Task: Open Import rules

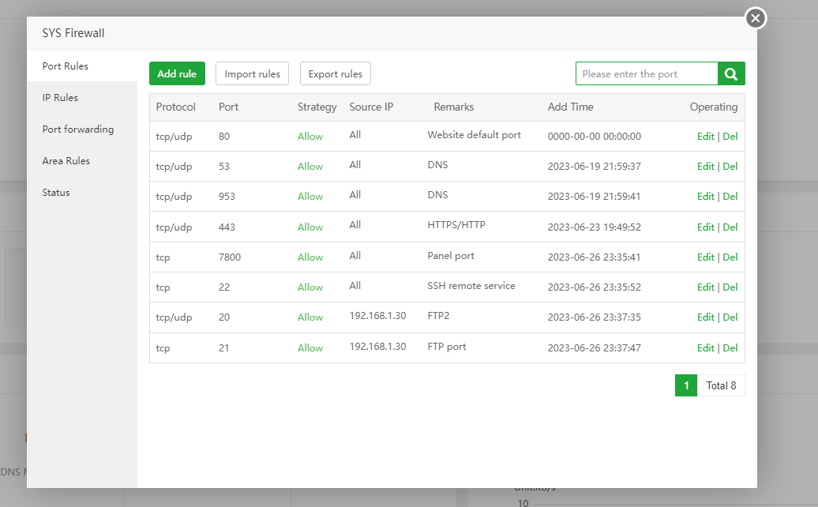Action: click(252, 73)
